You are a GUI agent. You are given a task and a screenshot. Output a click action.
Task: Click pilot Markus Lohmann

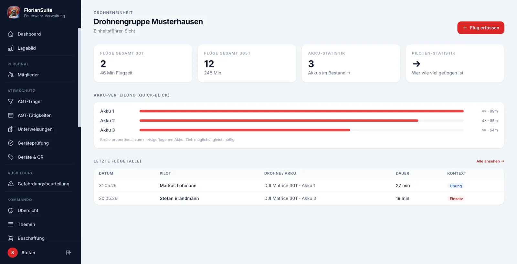pos(178,186)
